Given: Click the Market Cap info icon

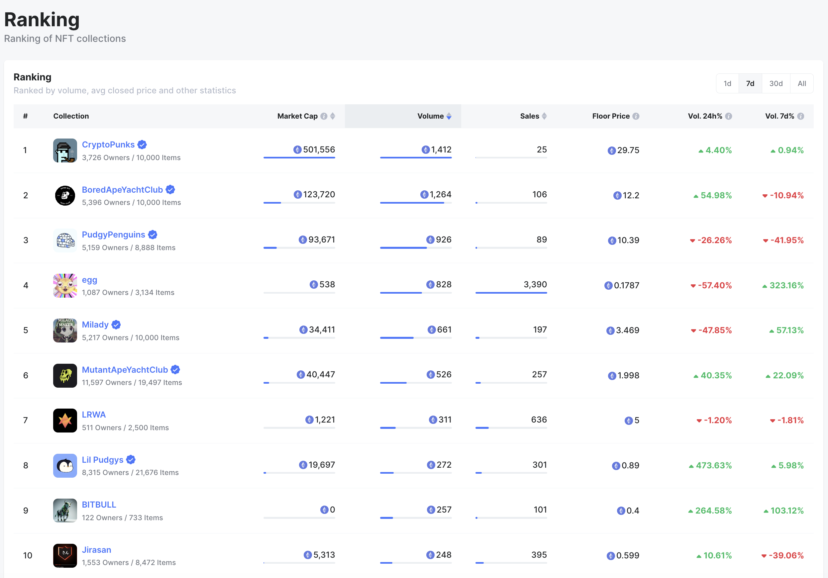Looking at the screenshot, I should 324,116.
